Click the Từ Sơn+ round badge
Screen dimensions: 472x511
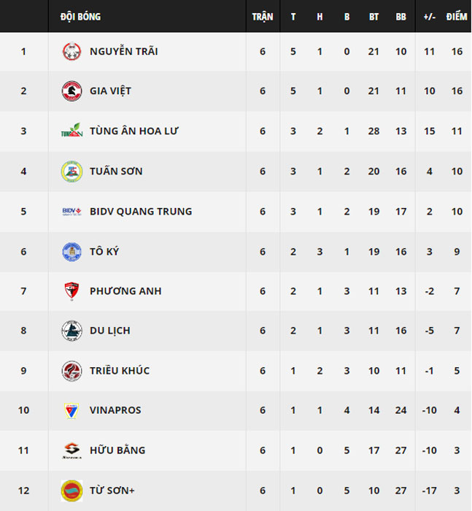click(x=71, y=491)
